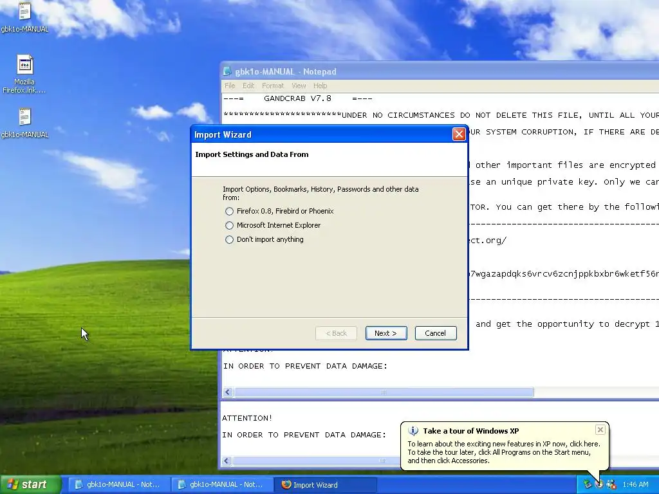Viewport: 659px width, 494px height.
Task: Click left scroll arrow of upper Notepad scrollbar
Action: (228, 392)
